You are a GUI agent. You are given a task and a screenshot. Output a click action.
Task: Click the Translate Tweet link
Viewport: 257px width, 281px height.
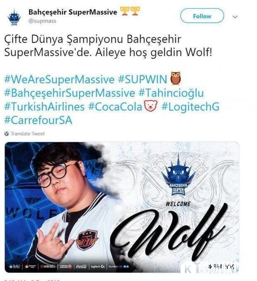coord(28,134)
